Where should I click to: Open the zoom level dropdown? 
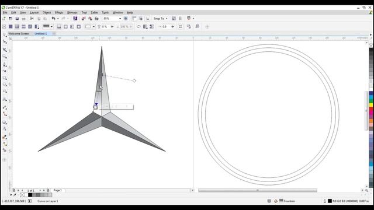pyautogui.click(x=120, y=18)
